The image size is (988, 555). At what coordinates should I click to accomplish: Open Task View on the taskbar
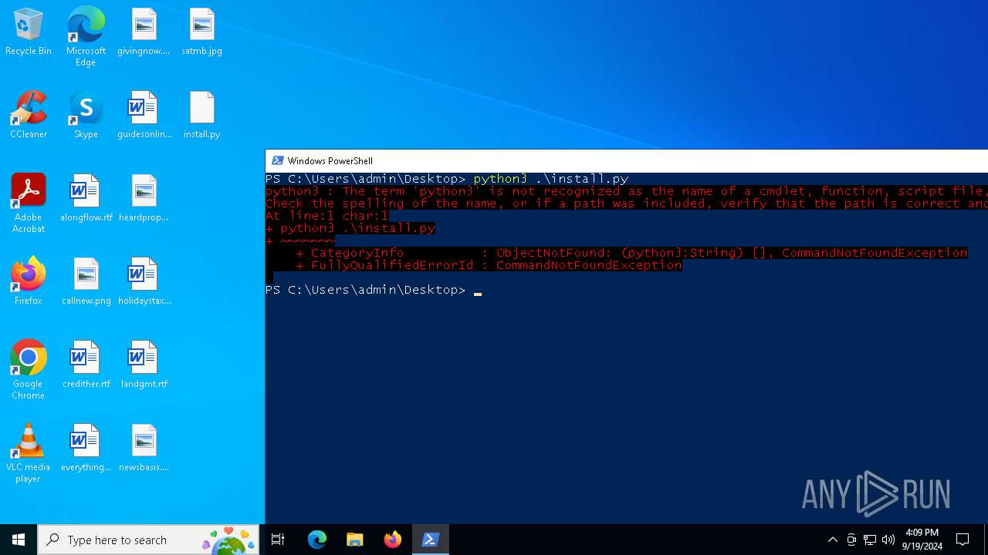pos(278,540)
